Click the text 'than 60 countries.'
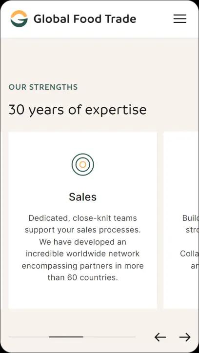The height and width of the screenshot is (353, 199). click(x=83, y=277)
